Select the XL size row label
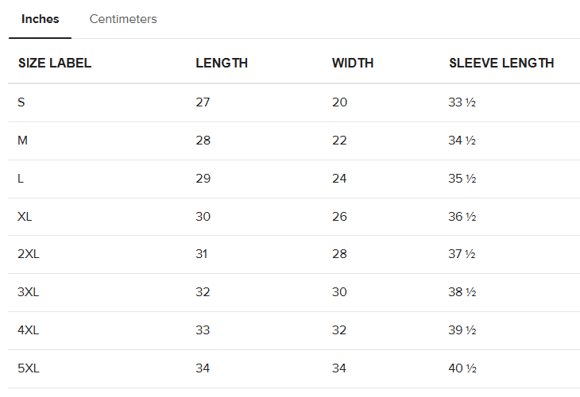Image resolution: width=580 pixels, height=397 pixels. coord(25,216)
